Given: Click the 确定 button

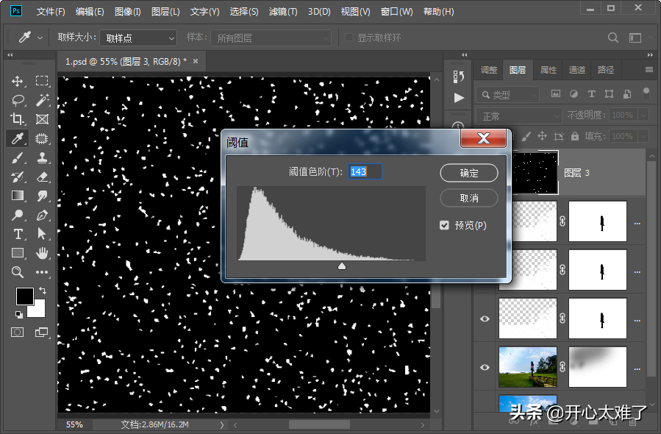Looking at the screenshot, I should (x=469, y=173).
